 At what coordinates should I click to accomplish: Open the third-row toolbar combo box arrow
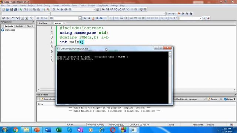tap(80, 18)
